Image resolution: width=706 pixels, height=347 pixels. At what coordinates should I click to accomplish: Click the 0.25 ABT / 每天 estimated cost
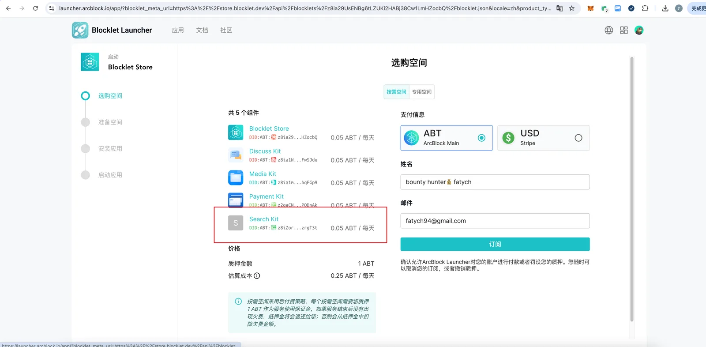[353, 275]
